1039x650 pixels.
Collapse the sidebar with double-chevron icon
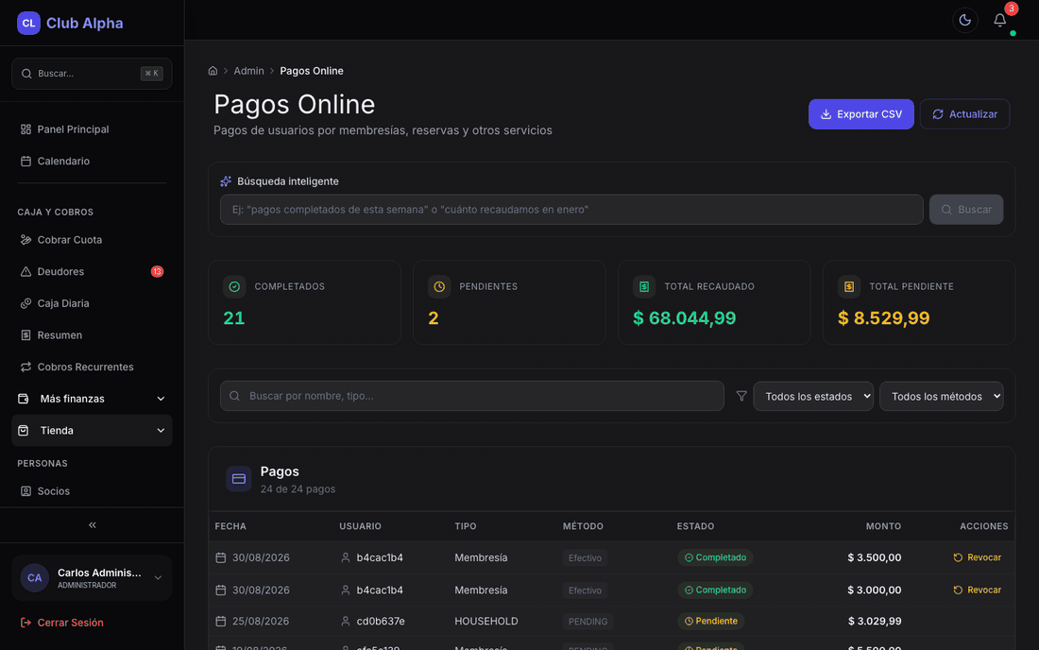[93, 524]
